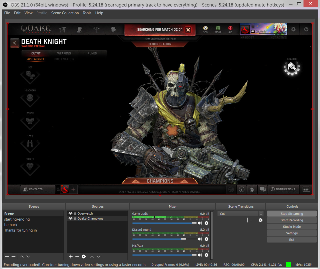This screenshot has width=320, height=269.
Task: Open Quake info icon in bottom bar
Action: pyautogui.click(x=241, y=189)
